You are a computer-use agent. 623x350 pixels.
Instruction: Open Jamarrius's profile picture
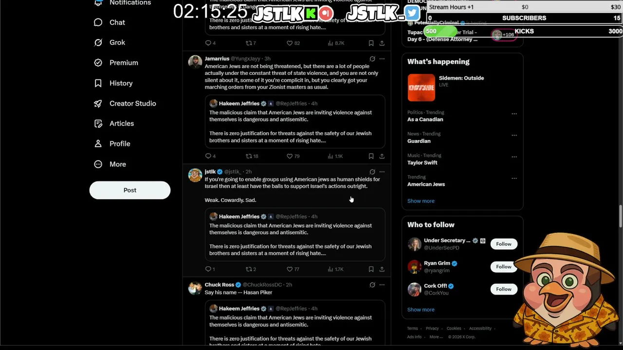click(x=195, y=62)
